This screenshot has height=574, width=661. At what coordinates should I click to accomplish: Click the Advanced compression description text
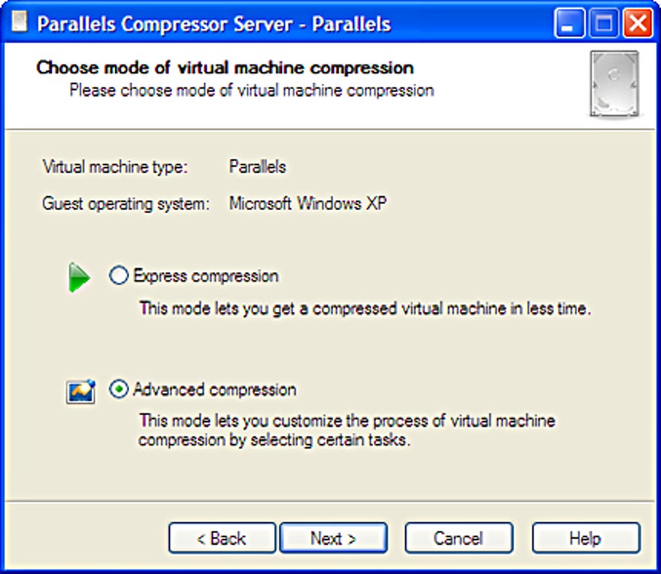pyautogui.click(x=344, y=428)
